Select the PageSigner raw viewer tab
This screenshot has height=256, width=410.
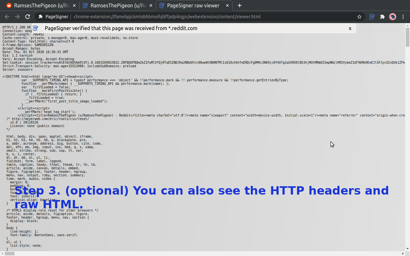194,5
